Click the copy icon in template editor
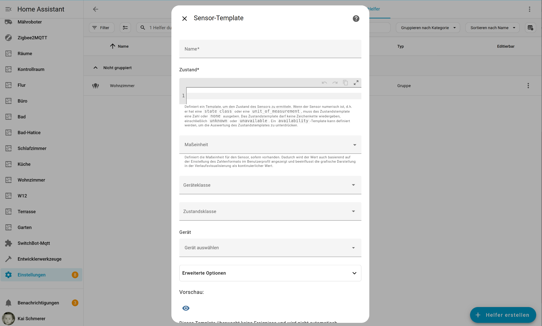542x326 pixels. [x=345, y=83]
